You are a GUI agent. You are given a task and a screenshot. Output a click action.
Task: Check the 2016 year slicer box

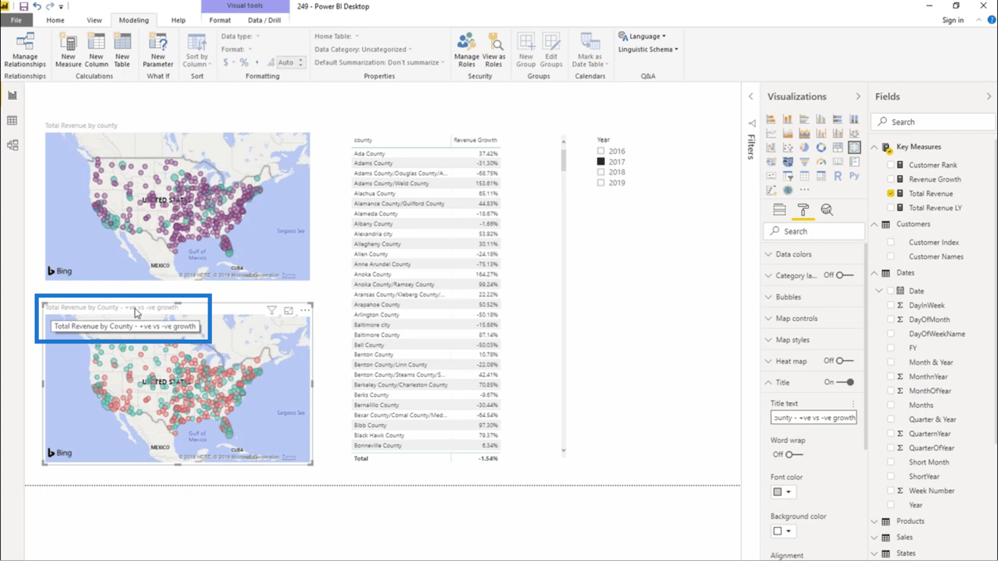(601, 151)
